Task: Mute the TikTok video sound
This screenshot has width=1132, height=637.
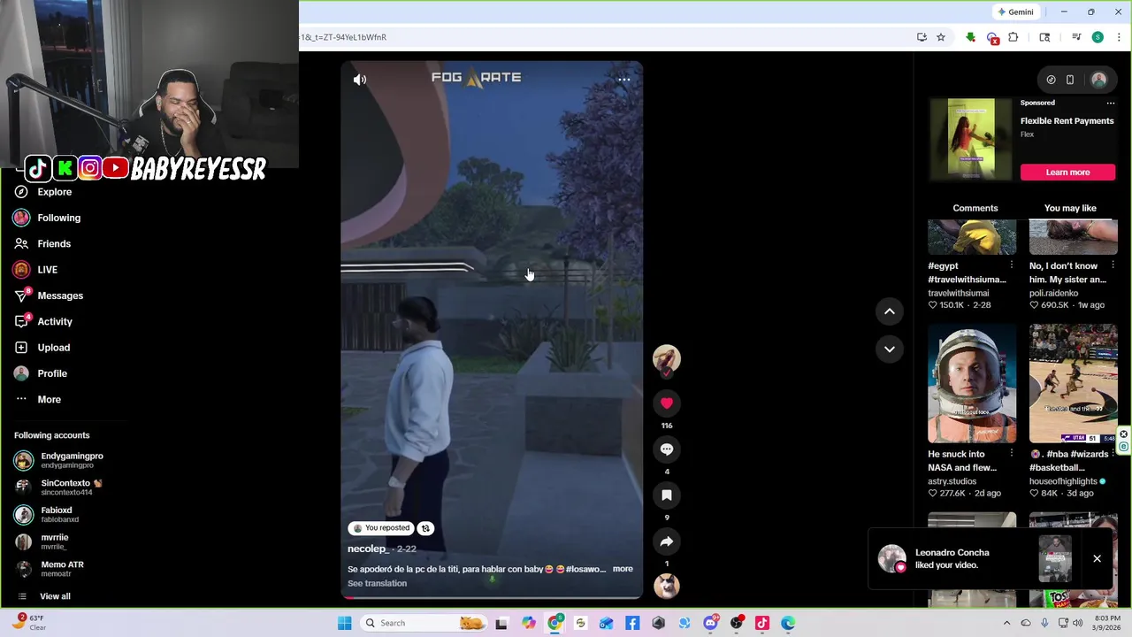Action: (x=360, y=80)
